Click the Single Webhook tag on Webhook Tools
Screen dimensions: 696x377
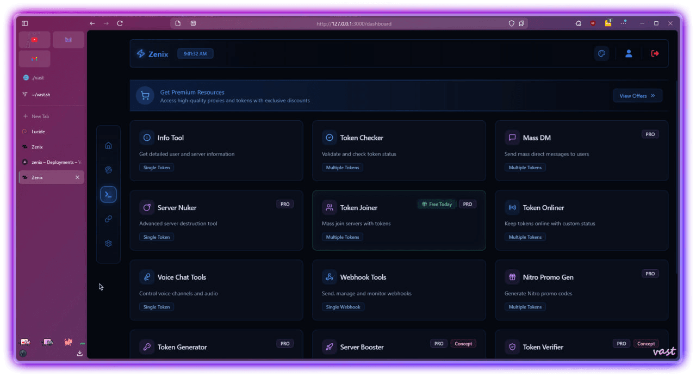click(x=343, y=307)
